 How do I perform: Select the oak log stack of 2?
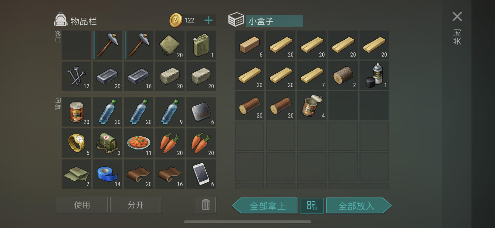(343, 75)
